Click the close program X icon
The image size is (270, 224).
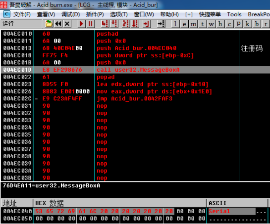67,24
